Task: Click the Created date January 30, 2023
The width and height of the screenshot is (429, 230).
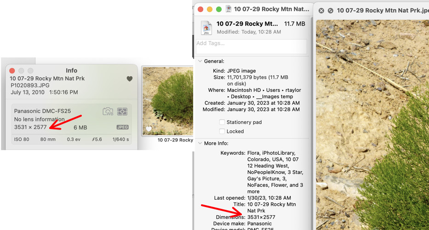Action: pos(263,103)
